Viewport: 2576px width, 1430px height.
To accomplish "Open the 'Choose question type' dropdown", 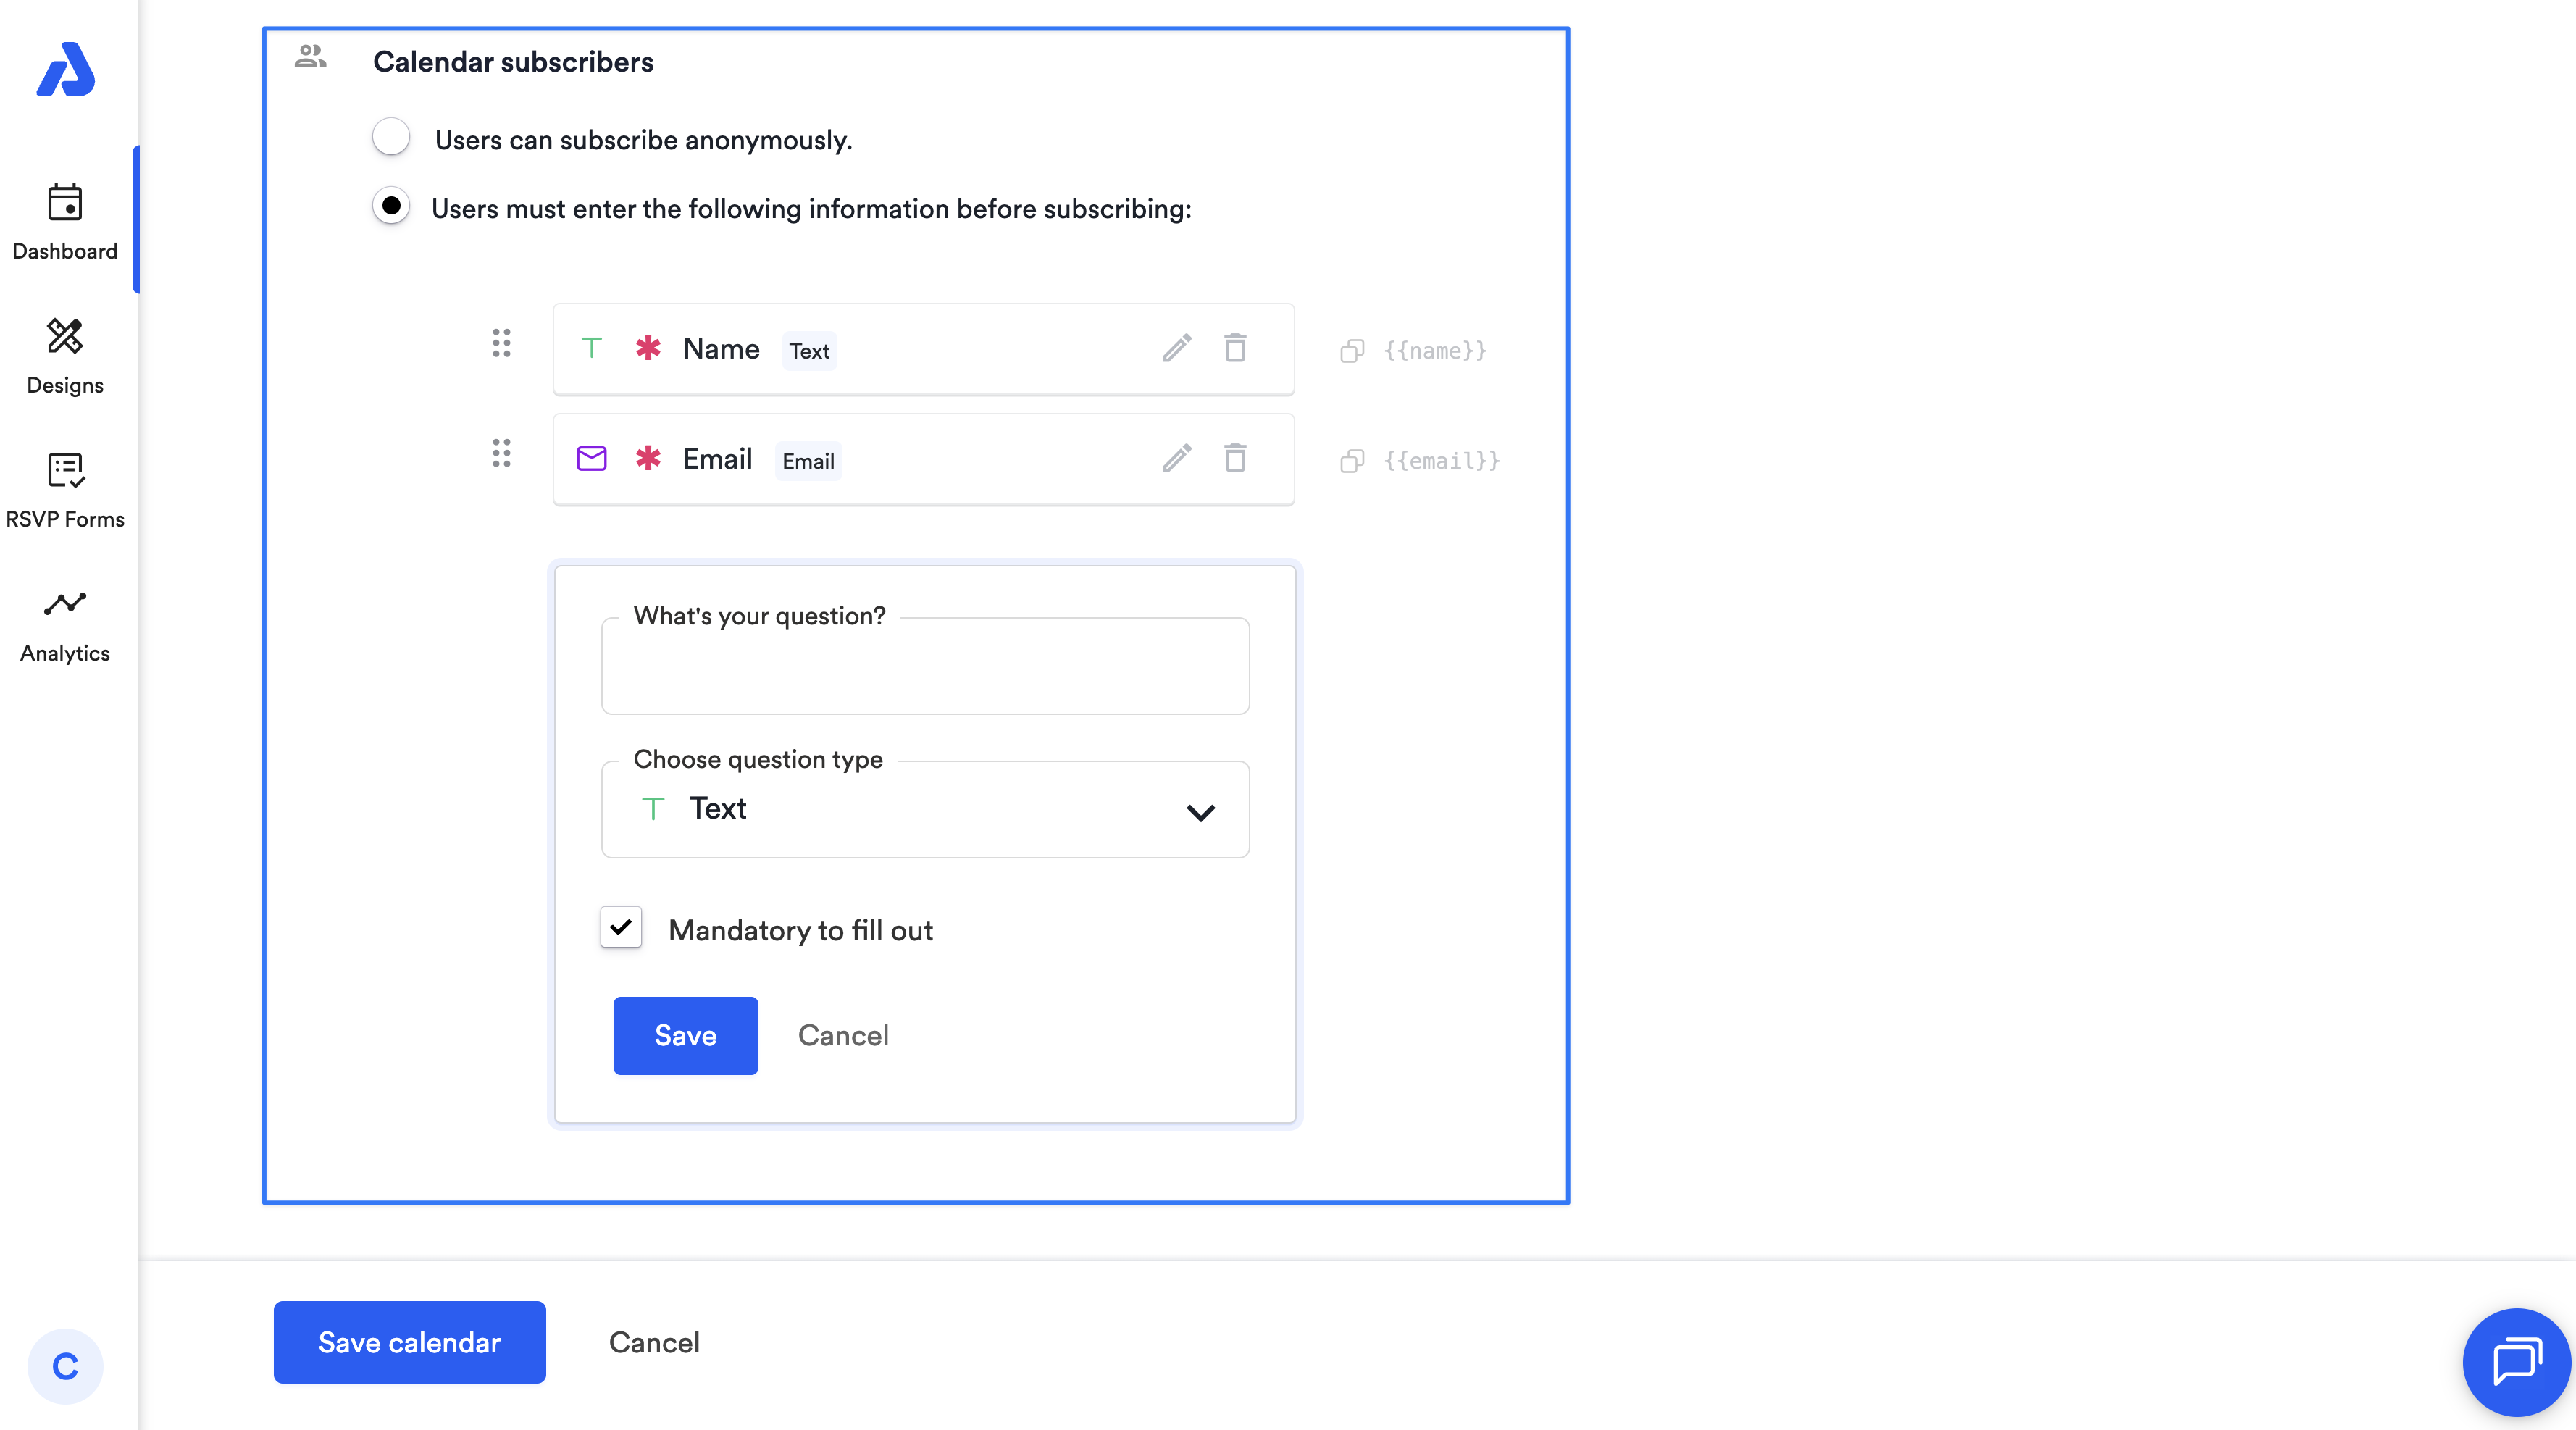I will point(925,810).
